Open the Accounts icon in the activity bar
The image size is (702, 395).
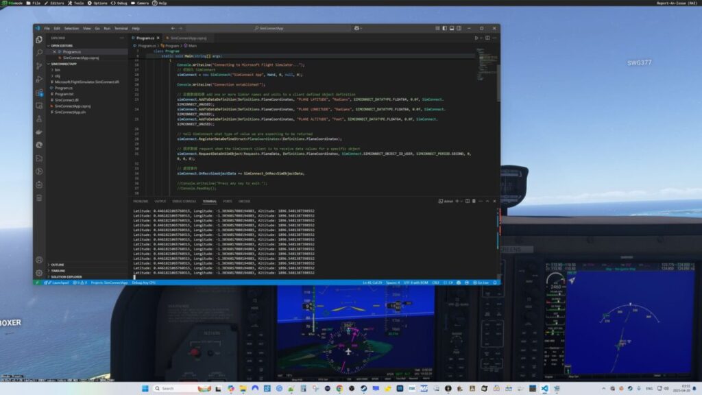(x=39, y=260)
